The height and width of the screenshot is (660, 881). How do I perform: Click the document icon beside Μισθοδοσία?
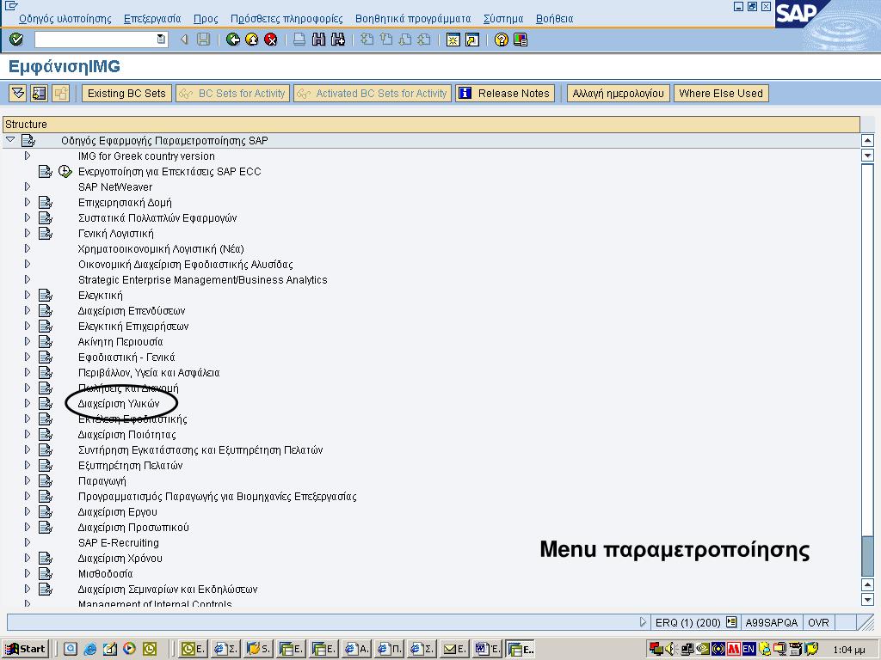point(46,573)
